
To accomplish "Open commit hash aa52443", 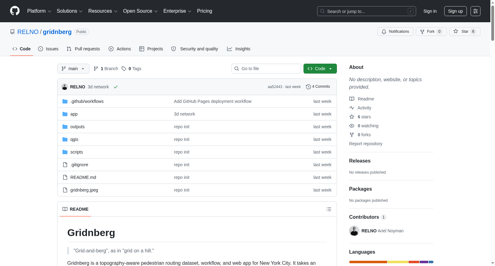I will (x=275, y=87).
